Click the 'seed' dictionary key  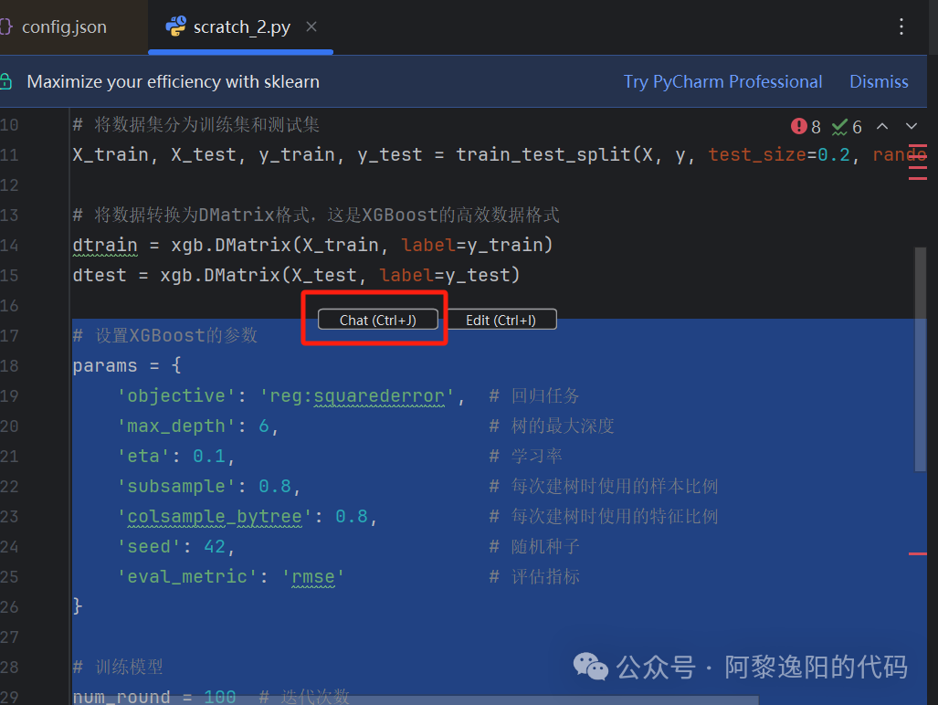[x=149, y=546]
